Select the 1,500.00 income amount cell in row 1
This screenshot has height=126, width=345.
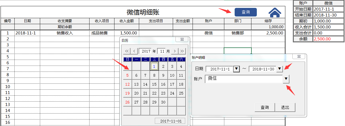(127, 33)
